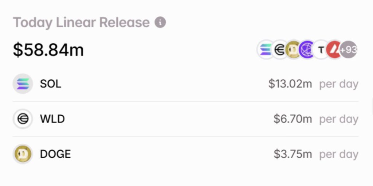Expand the +93 more tokens badge
This screenshot has height=186, width=373.
(x=349, y=50)
